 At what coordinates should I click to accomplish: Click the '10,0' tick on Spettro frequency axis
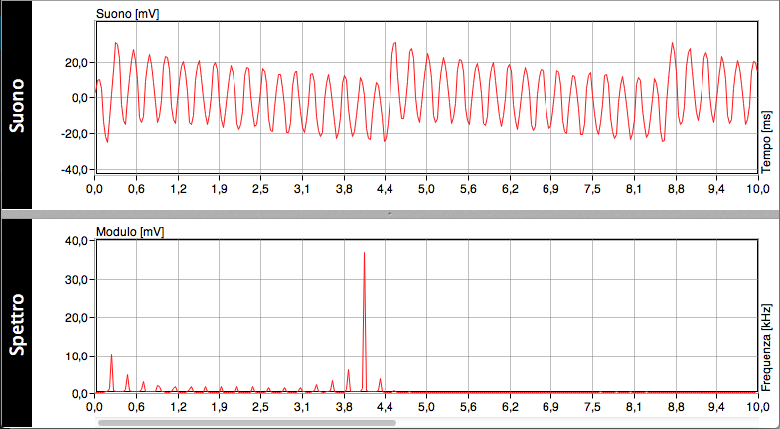[758, 408]
